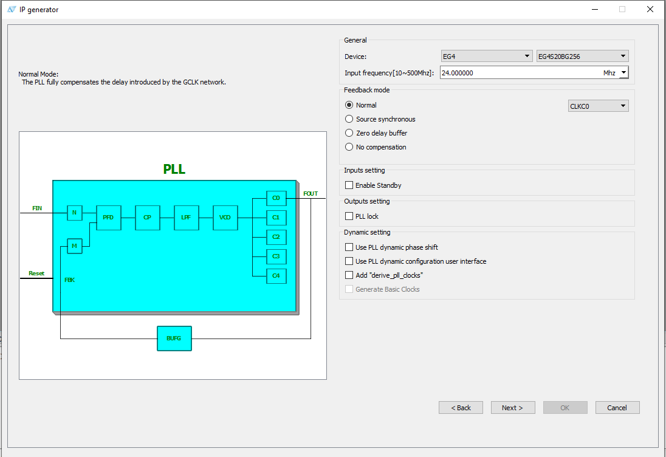The height and width of the screenshot is (457, 666).
Task: Click the CP charge pump block
Action: (x=148, y=218)
